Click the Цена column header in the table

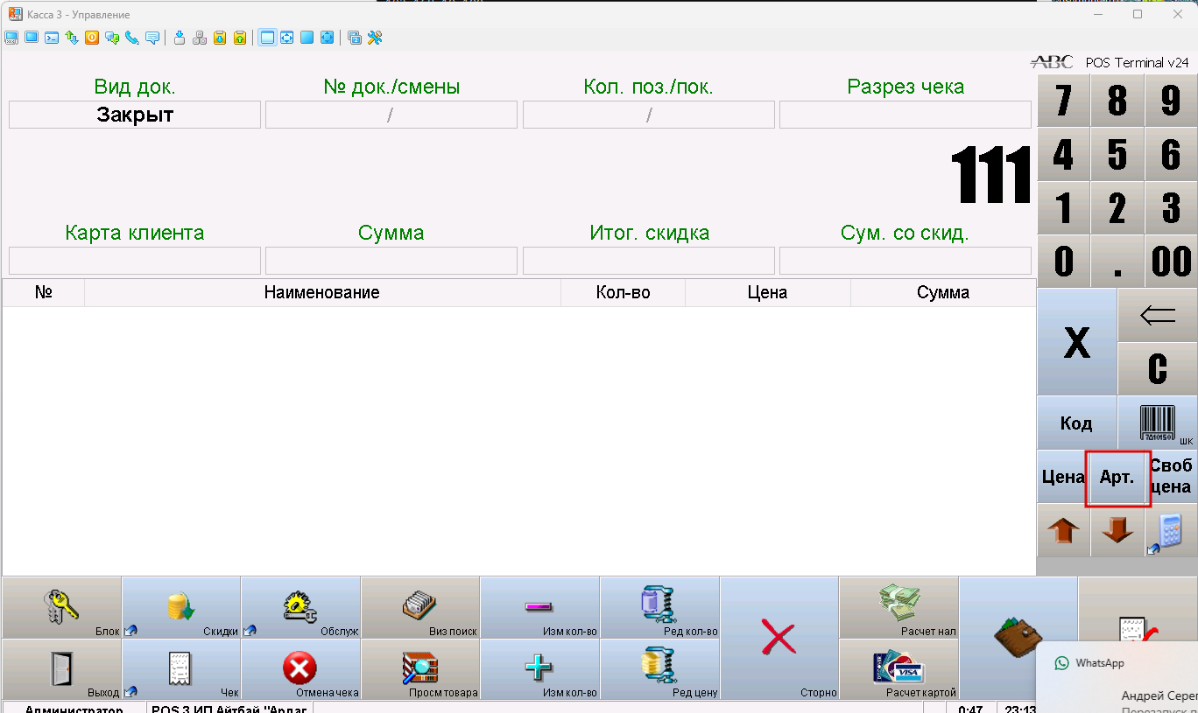[768, 293]
